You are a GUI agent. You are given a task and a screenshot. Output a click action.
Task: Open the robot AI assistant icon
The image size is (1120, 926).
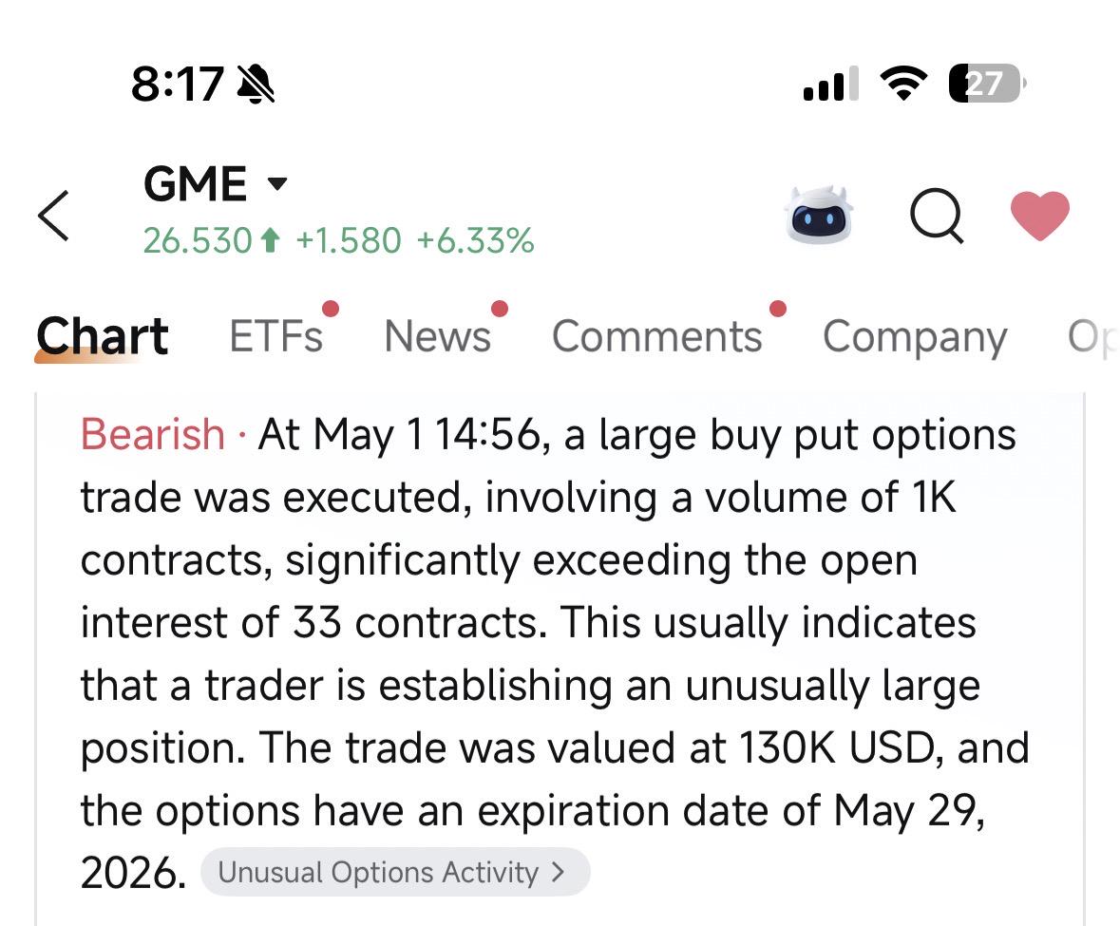pyautogui.click(x=819, y=215)
